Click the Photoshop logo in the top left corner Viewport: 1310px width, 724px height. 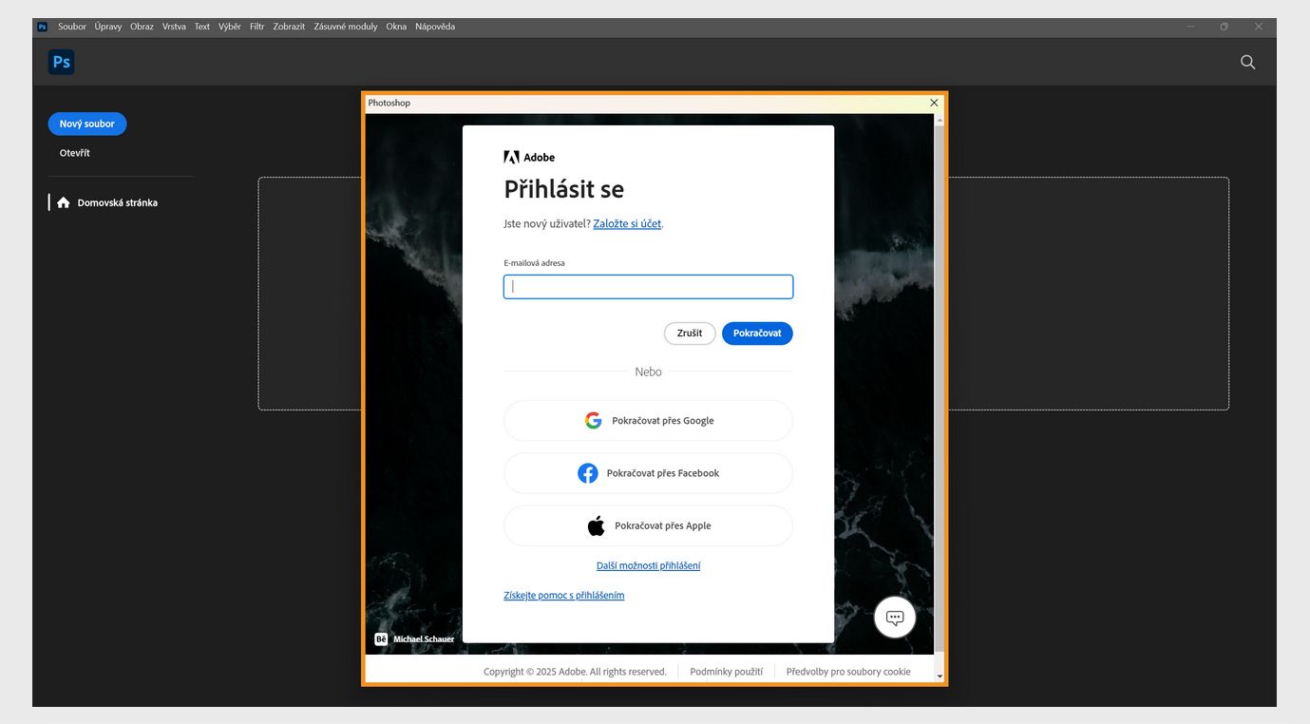click(x=61, y=61)
